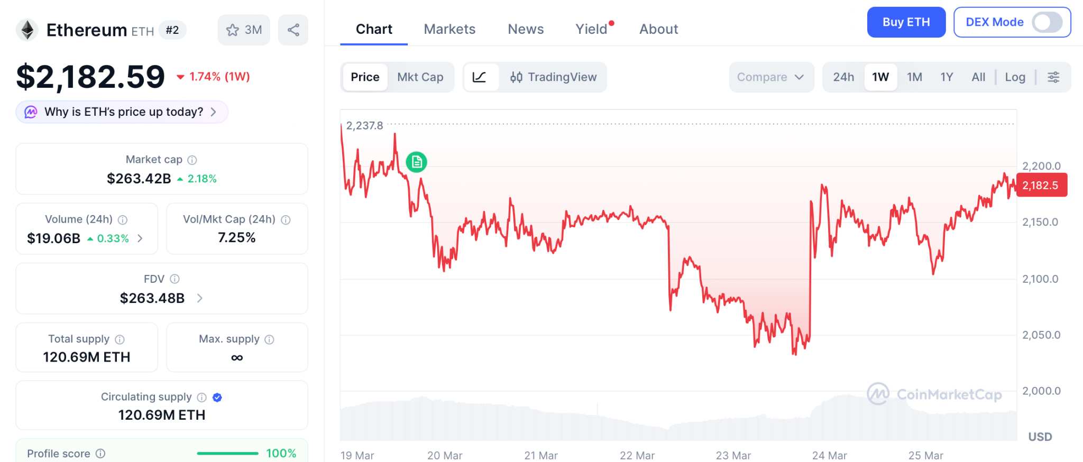Switch chart to Mkt Cap view
The width and height of the screenshot is (1083, 462).
point(420,77)
